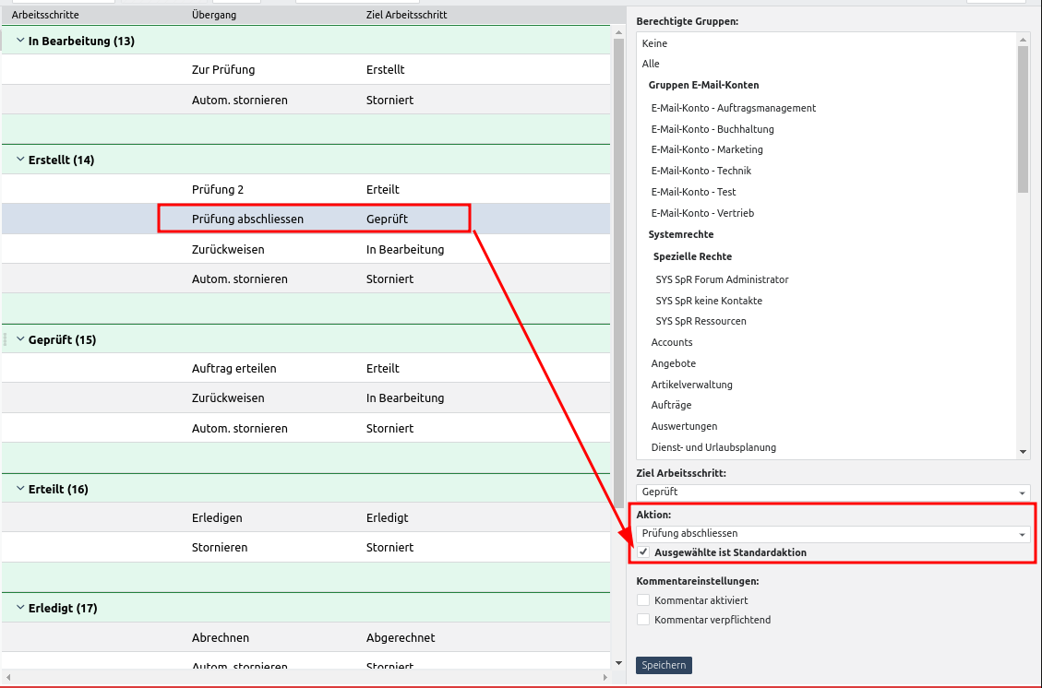Open the Aktion dropdown
Viewport: 1042px width, 688px height.
[x=1022, y=534]
